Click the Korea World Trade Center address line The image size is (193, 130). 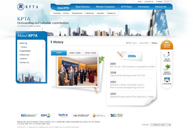58,122
